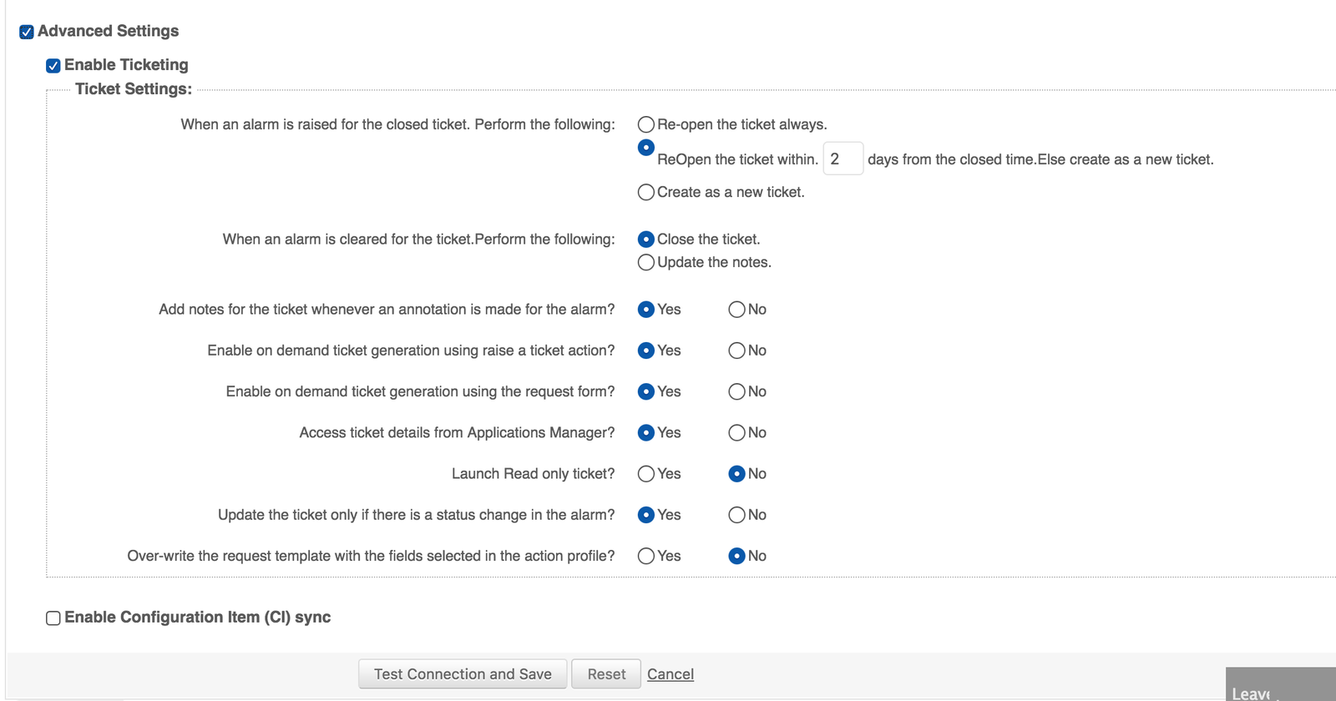Choose 'Update the notes' radio option
This screenshot has width=1336, height=701.
tap(645, 263)
